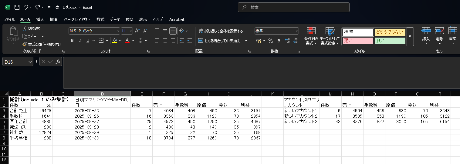Screen dimensions: 460x164
Task: Click the scissors Cut (切り取り) icon
Action: pyautogui.click(x=25, y=29)
